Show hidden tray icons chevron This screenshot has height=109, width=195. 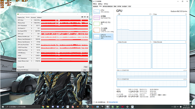(x=172, y=107)
